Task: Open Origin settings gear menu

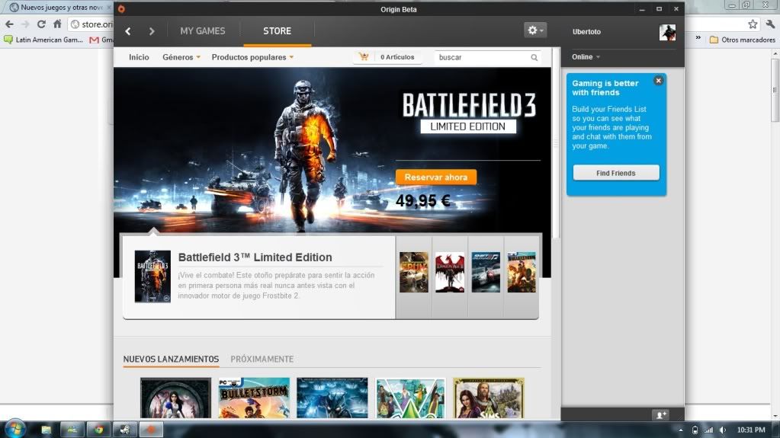Action: (534, 30)
